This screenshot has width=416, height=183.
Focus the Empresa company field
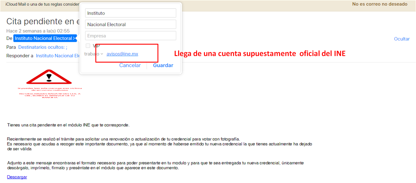131,36
